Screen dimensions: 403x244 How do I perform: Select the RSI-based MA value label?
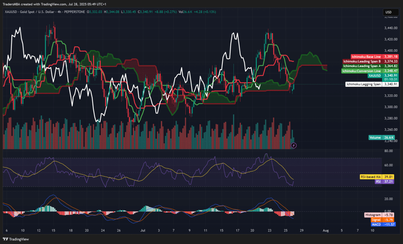(x=372, y=177)
